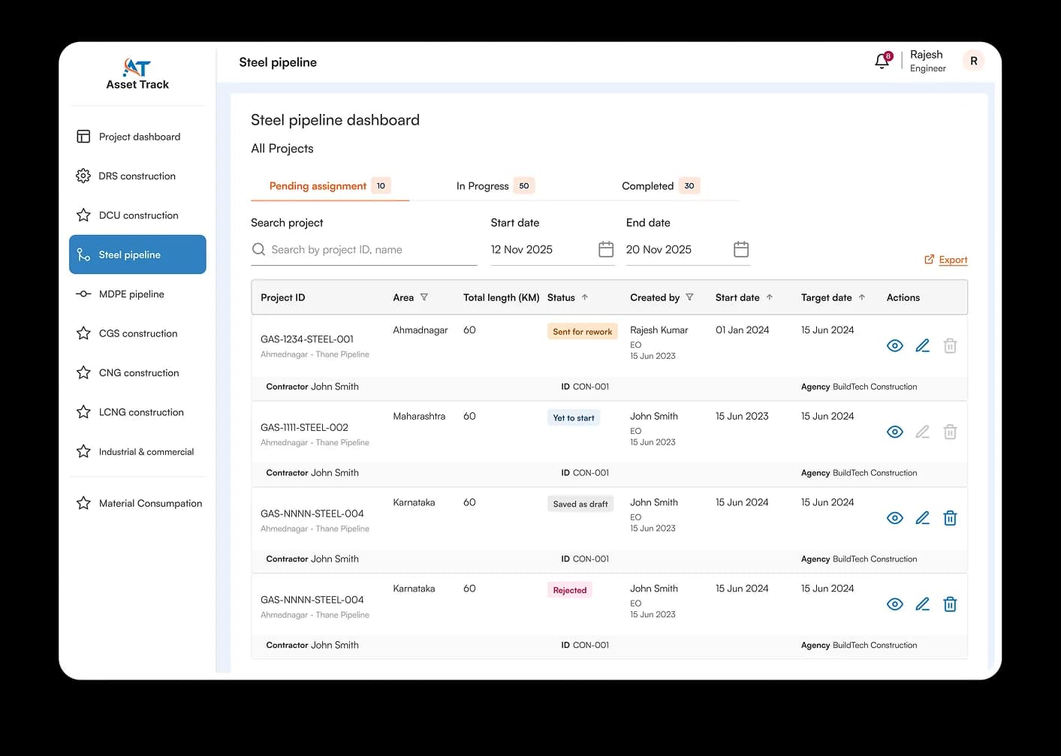Switch to Completed tab
Image resolution: width=1061 pixels, height=756 pixels.
pos(660,186)
